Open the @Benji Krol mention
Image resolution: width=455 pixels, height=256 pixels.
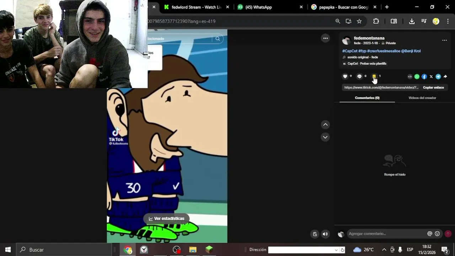(x=411, y=51)
